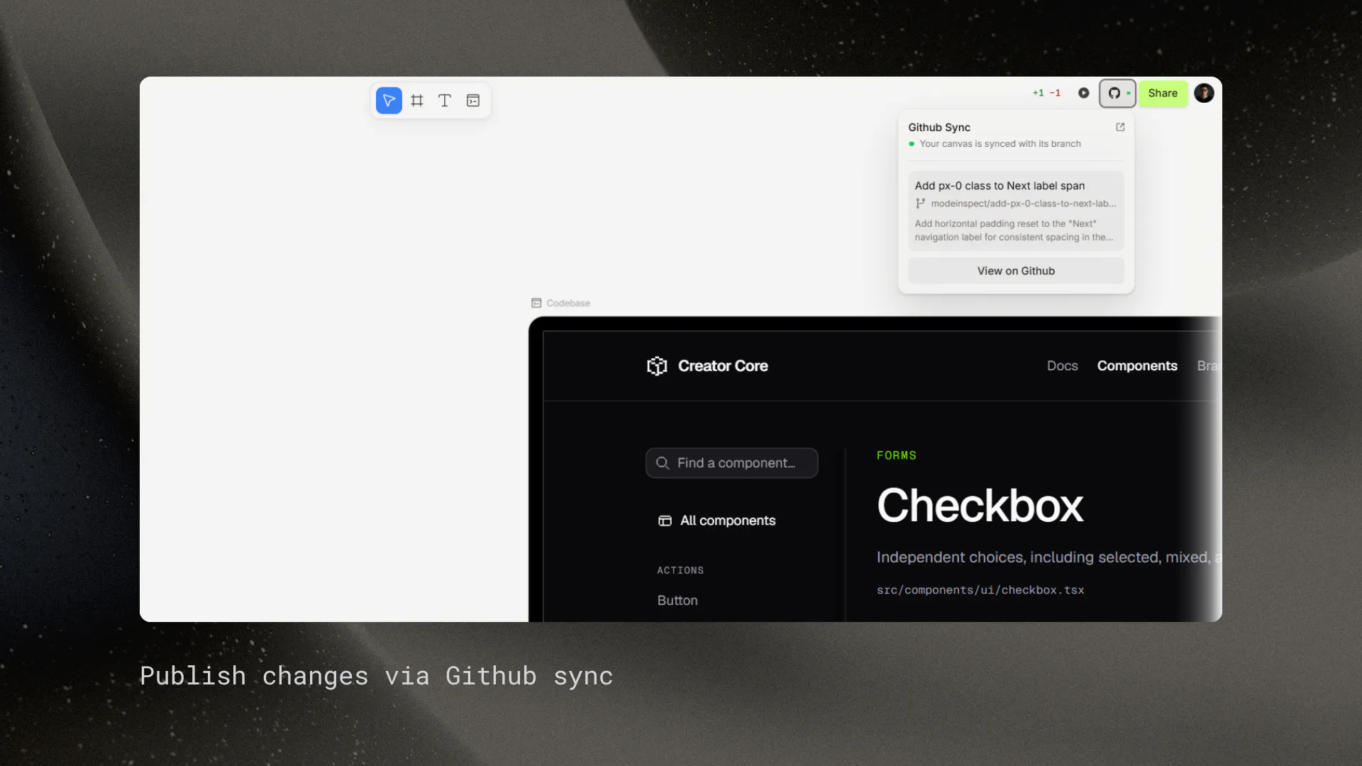Select the text tool
The width and height of the screenshot is (1362, 766).
click(445, 101)
